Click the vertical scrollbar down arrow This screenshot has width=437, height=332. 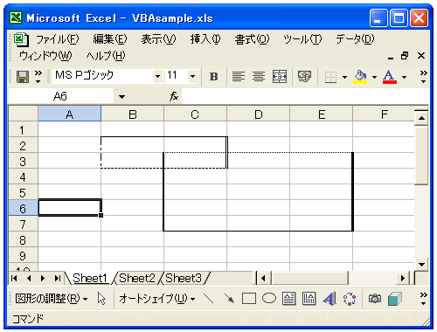421,265
